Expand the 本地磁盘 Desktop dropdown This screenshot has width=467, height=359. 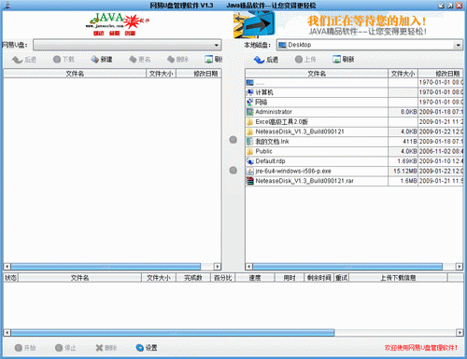tap(459, 45)
